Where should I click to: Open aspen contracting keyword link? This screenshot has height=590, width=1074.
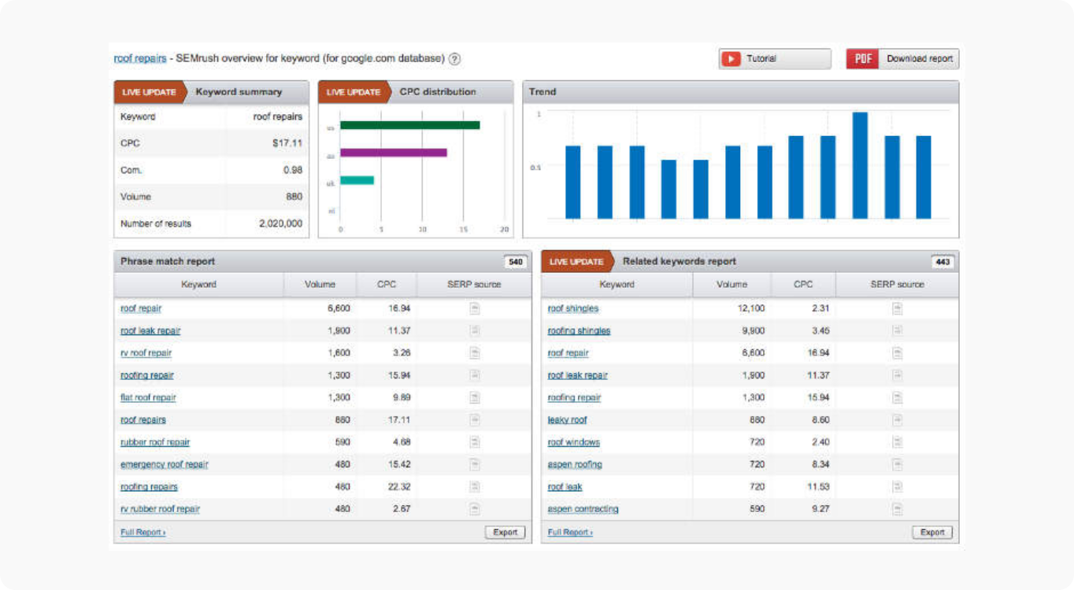click(583, 509)
